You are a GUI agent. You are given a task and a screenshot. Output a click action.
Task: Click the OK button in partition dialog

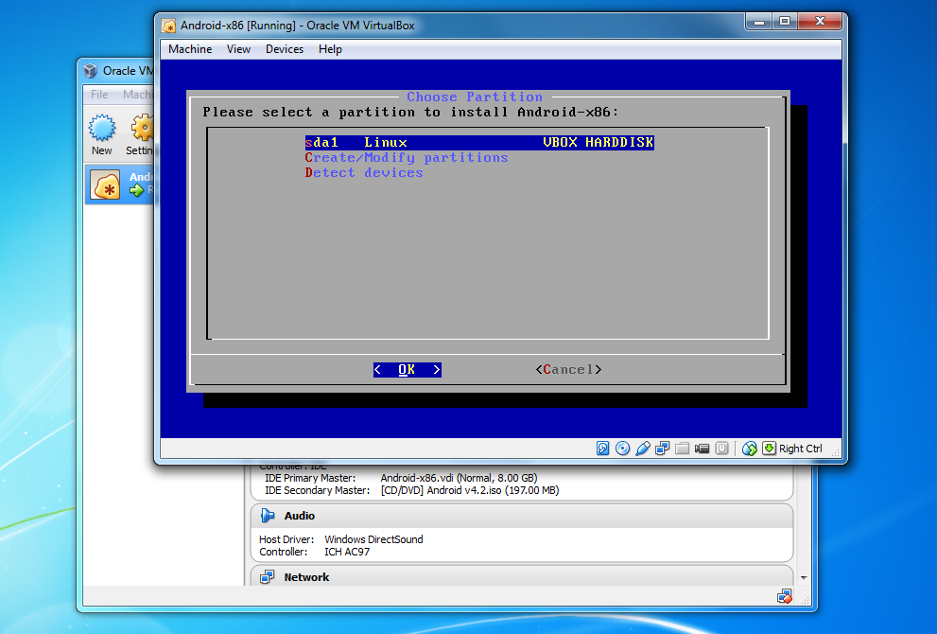[x=408, y=370]
